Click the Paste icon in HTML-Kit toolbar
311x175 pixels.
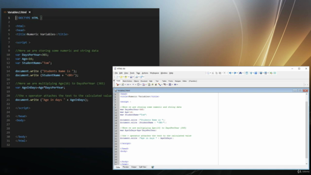click(x=220, y=73)
